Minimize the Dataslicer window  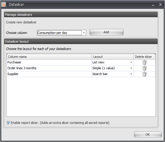pyautogui.click(x=153, y=5)
